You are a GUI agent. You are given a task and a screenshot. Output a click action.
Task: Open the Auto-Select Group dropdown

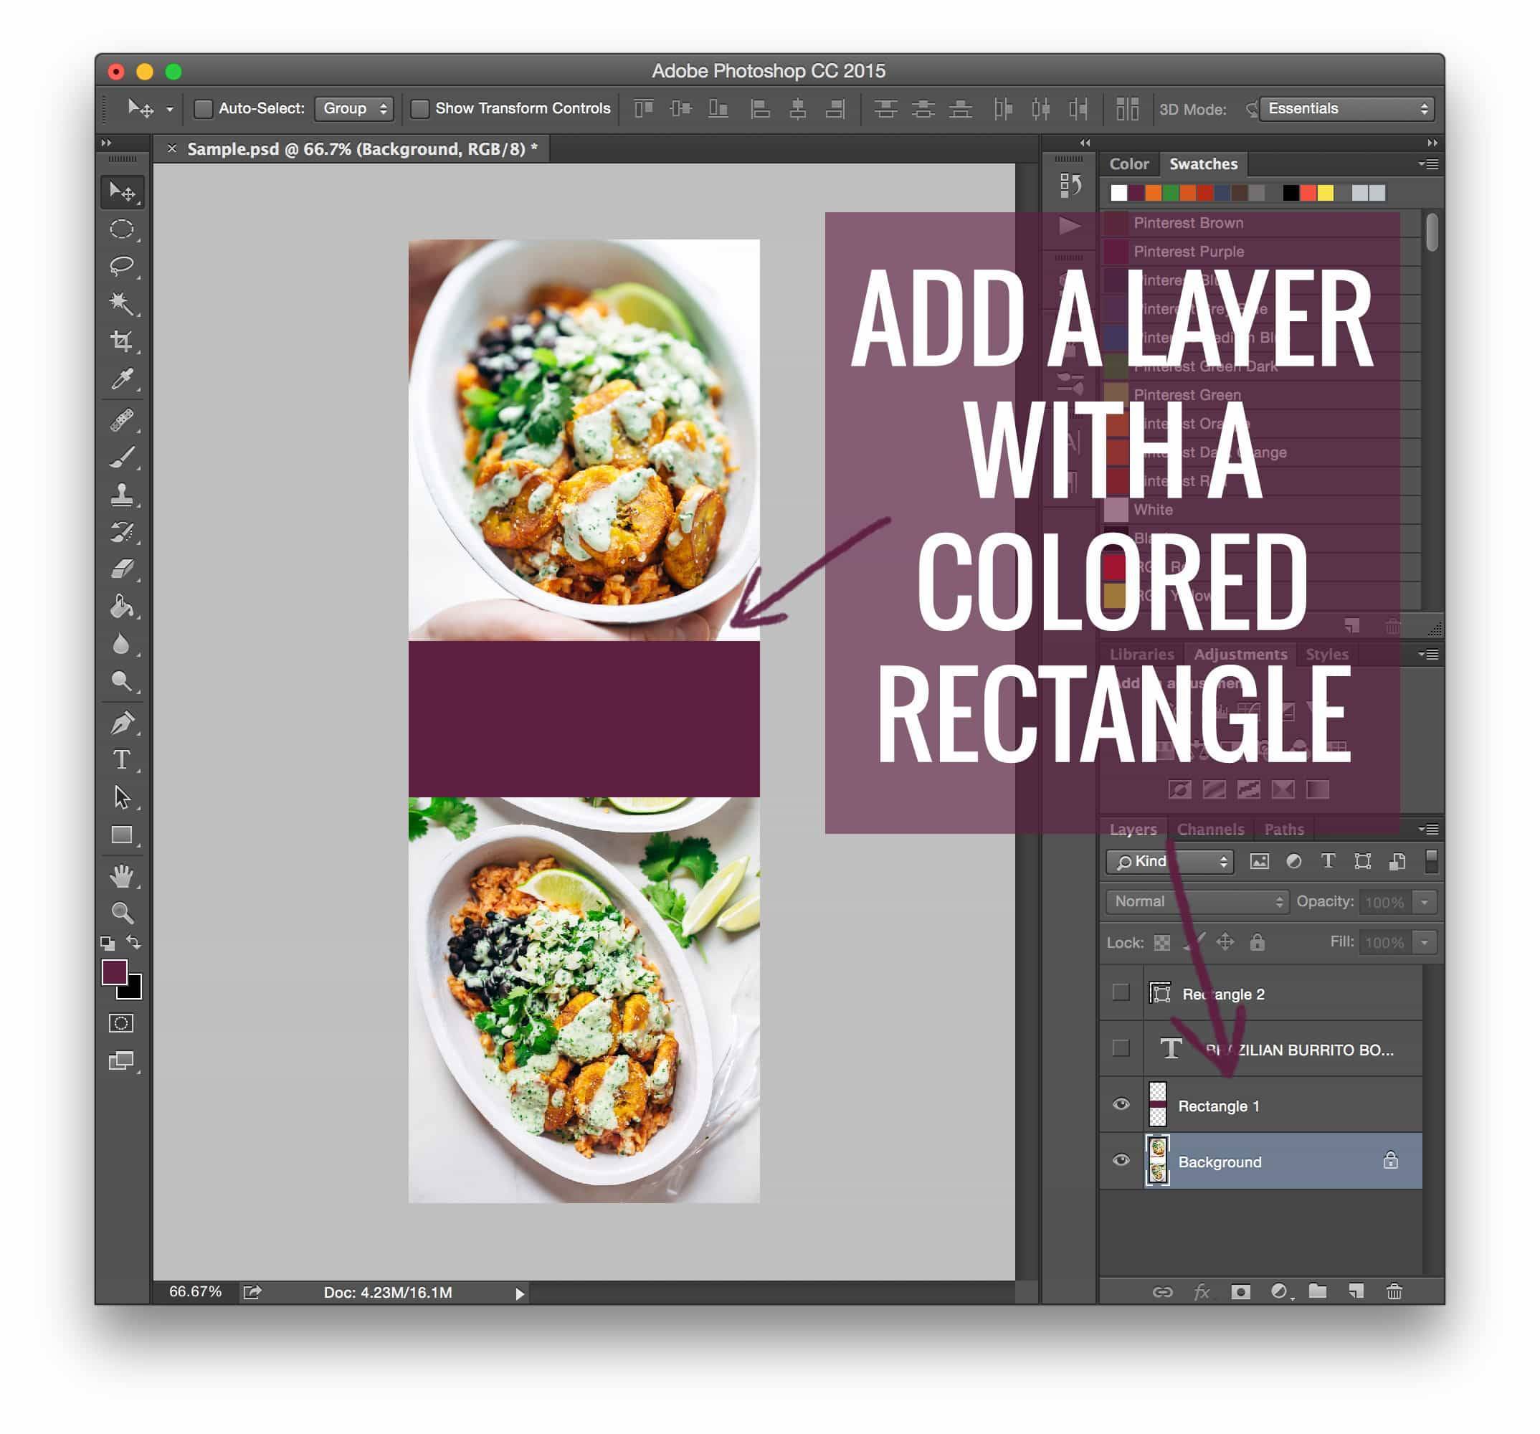(354, 109)
